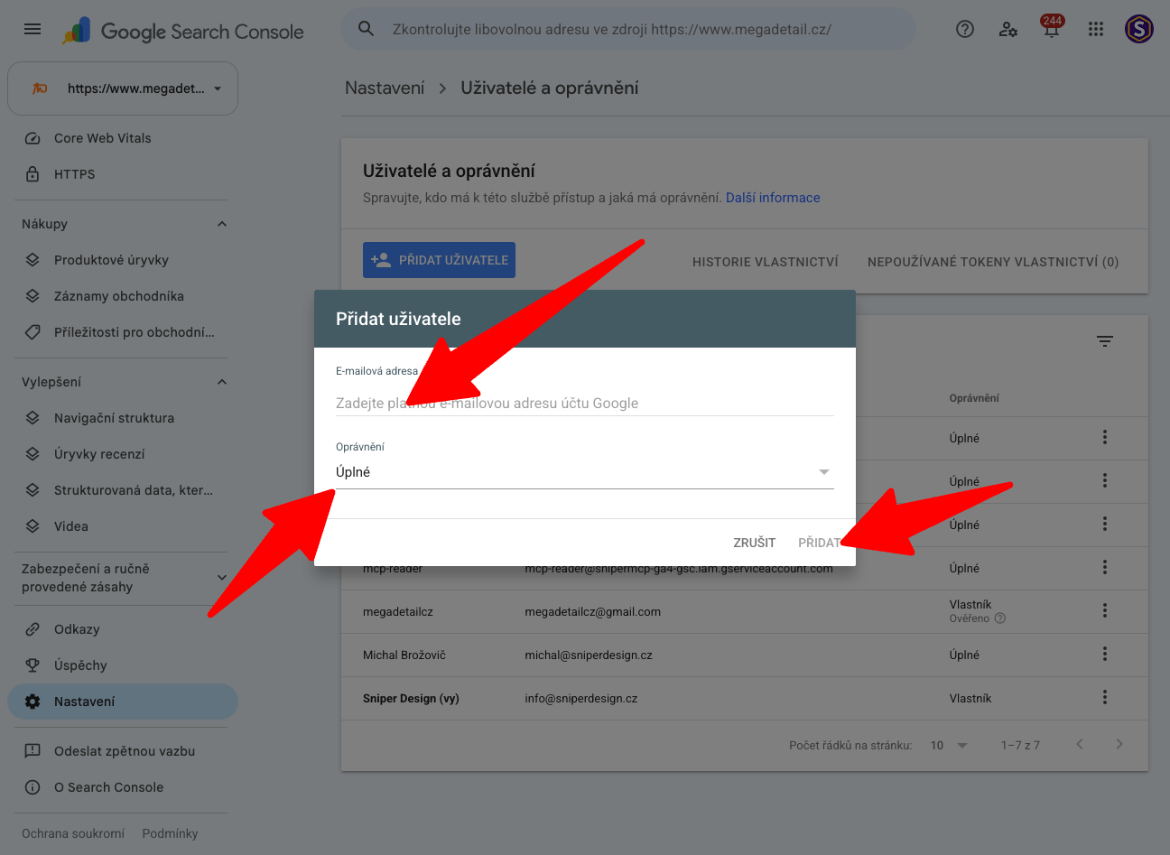Image resolution: width=1170 pixels, height=855 pixels.
Task: Open the Další informace link
Action: 773,198
